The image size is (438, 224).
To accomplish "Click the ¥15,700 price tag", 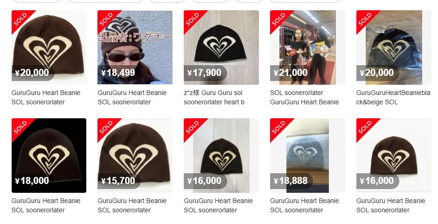I will [x=118, y=181].
